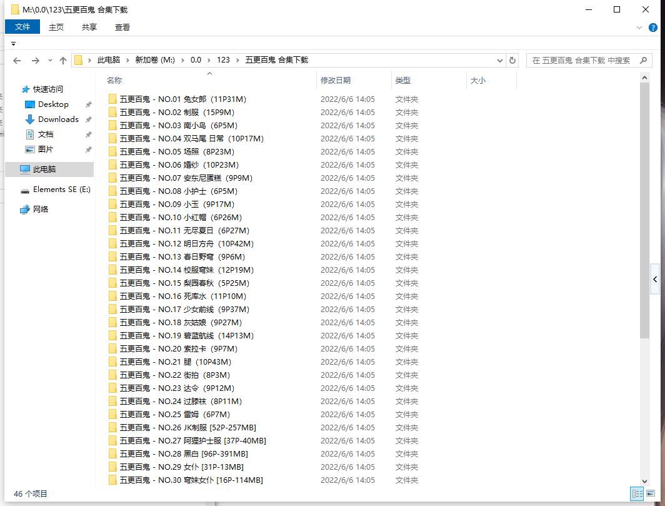Expand the chevron after 新加卷 (M:) breadcrumb
This screenshot has height=506, width=665.
[182, 60]
